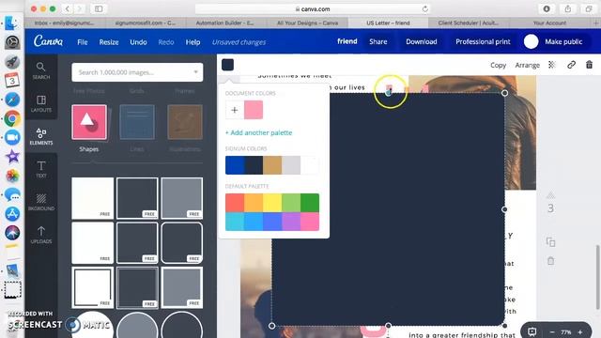Image resolution: width=601 pixels, height=338 pixels.
Task: Open Zoom from the dock
Action: click(12, 137)
